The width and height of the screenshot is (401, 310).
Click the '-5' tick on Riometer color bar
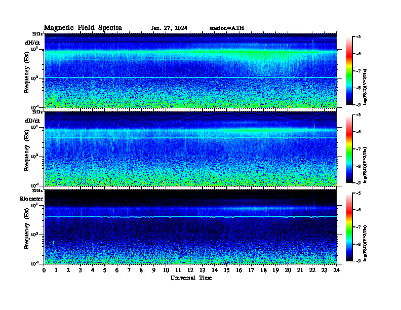click(x=358, y=193)
